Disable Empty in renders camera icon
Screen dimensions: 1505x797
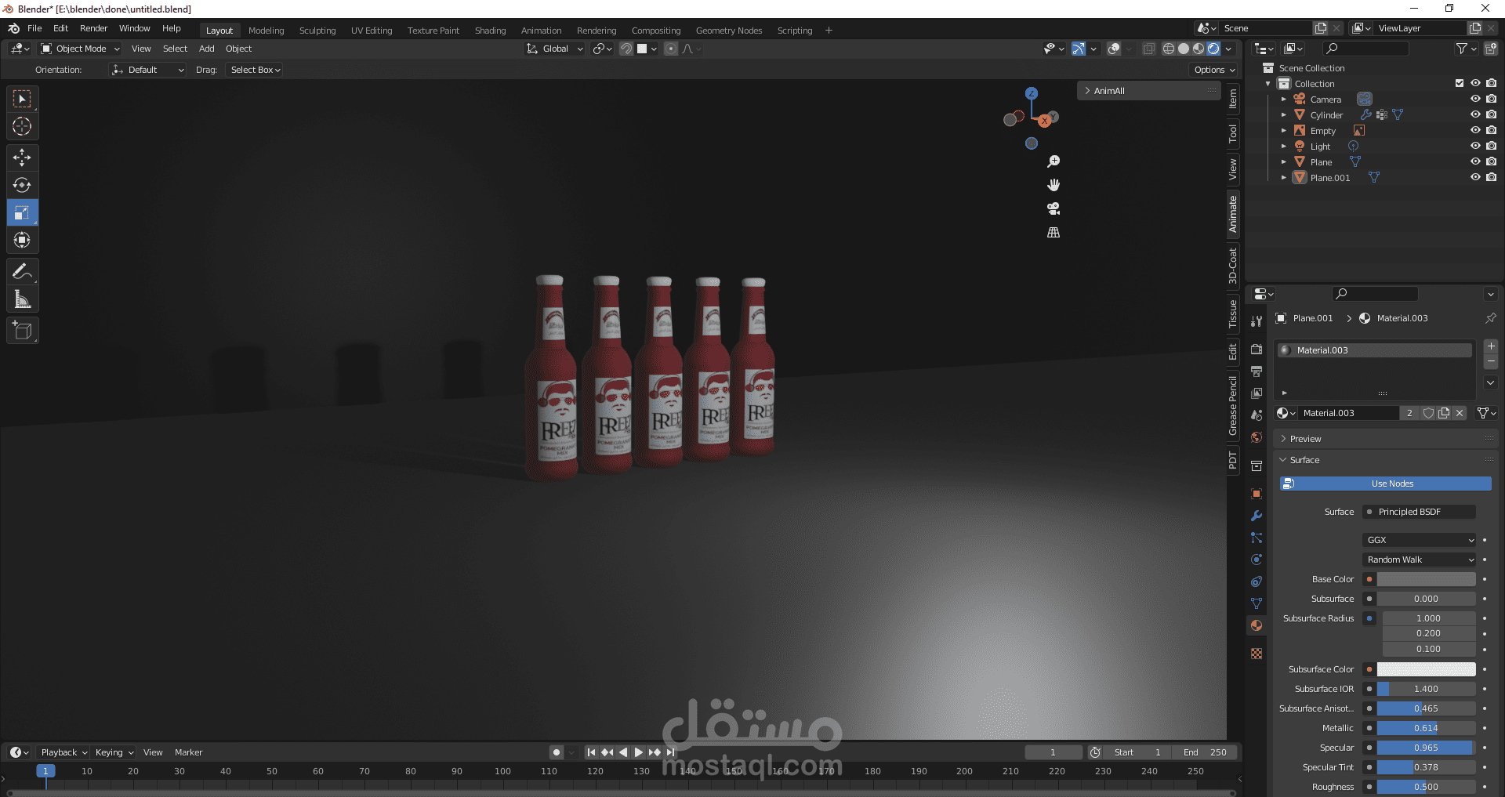(x=1491, y=130)
